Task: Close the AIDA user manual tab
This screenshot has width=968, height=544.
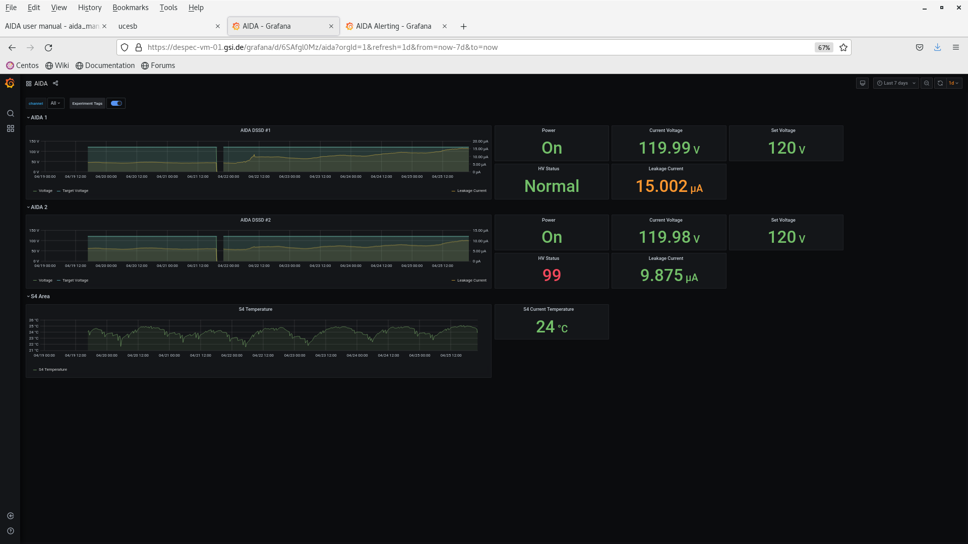Action: click(x=104, y=26)
